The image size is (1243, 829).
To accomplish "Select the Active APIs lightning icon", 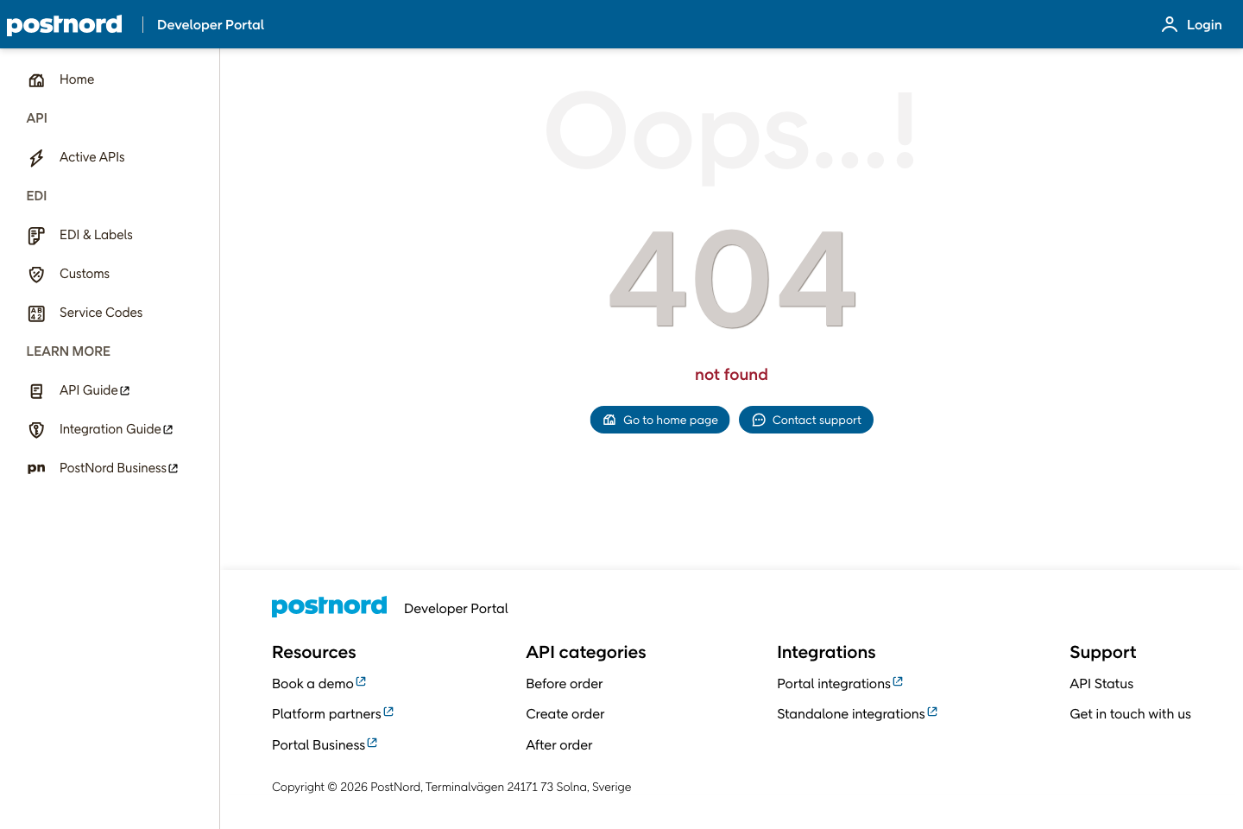I will tap(36, 157).
